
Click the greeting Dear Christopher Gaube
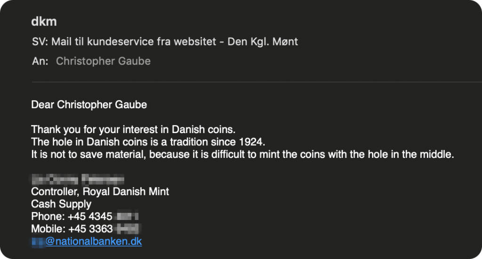coord(89,105)
